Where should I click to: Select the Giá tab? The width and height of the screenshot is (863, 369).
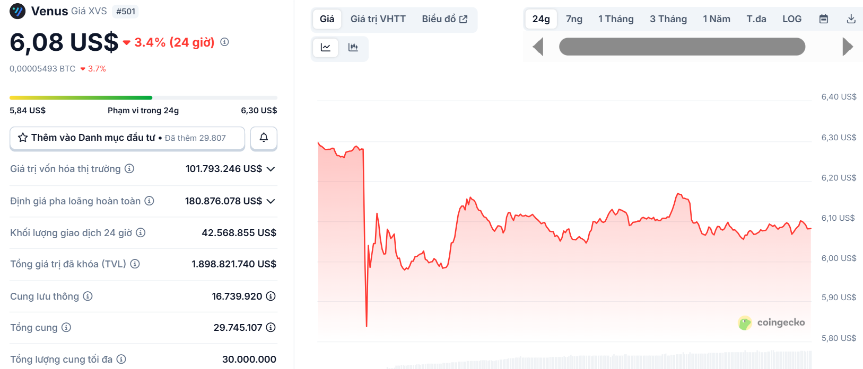(x=327, y=19)
